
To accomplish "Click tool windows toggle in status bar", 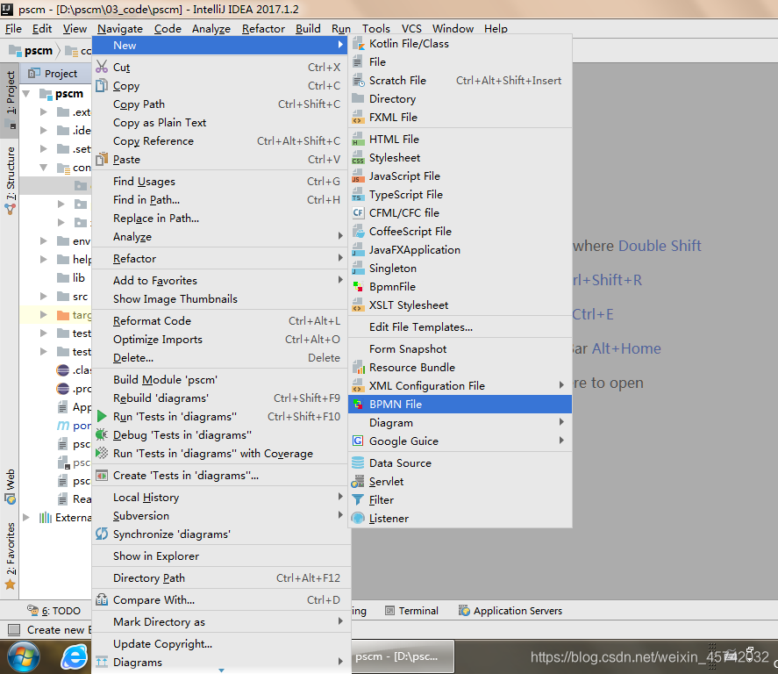I will tap(14, 630).
